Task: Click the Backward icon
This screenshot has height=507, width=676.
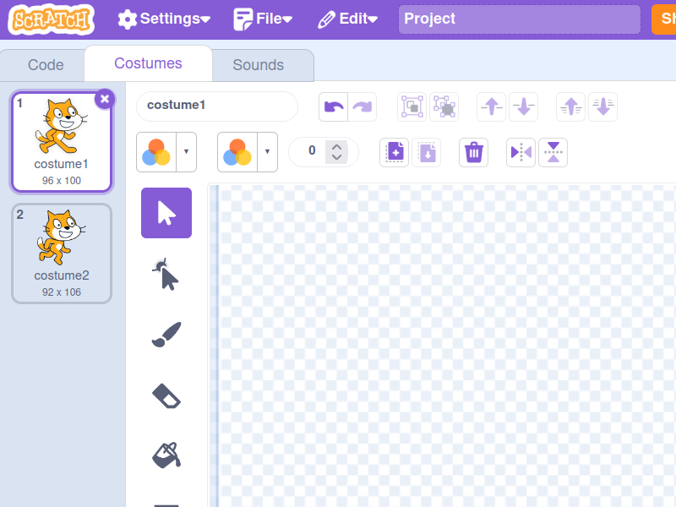Action: 523,106
